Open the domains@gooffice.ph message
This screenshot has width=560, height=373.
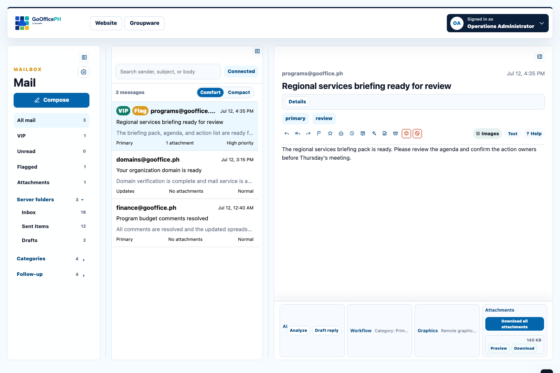click(x=185, y=175)
